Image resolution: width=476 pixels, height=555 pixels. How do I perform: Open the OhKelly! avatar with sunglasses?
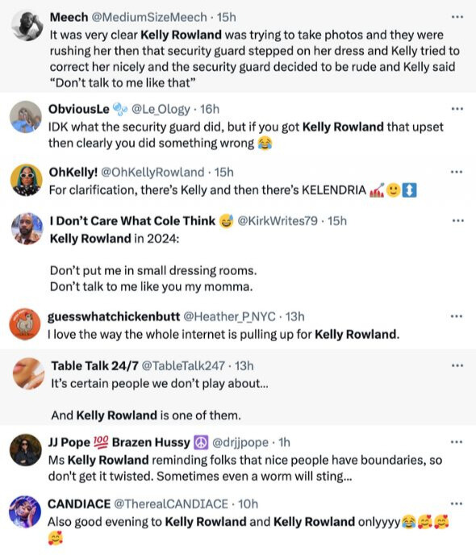tap(26, 180)
